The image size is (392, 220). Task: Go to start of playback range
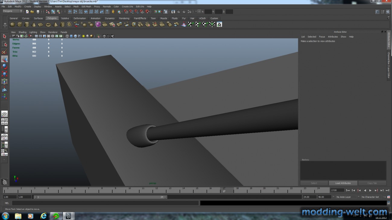click(x=348, y=191)
